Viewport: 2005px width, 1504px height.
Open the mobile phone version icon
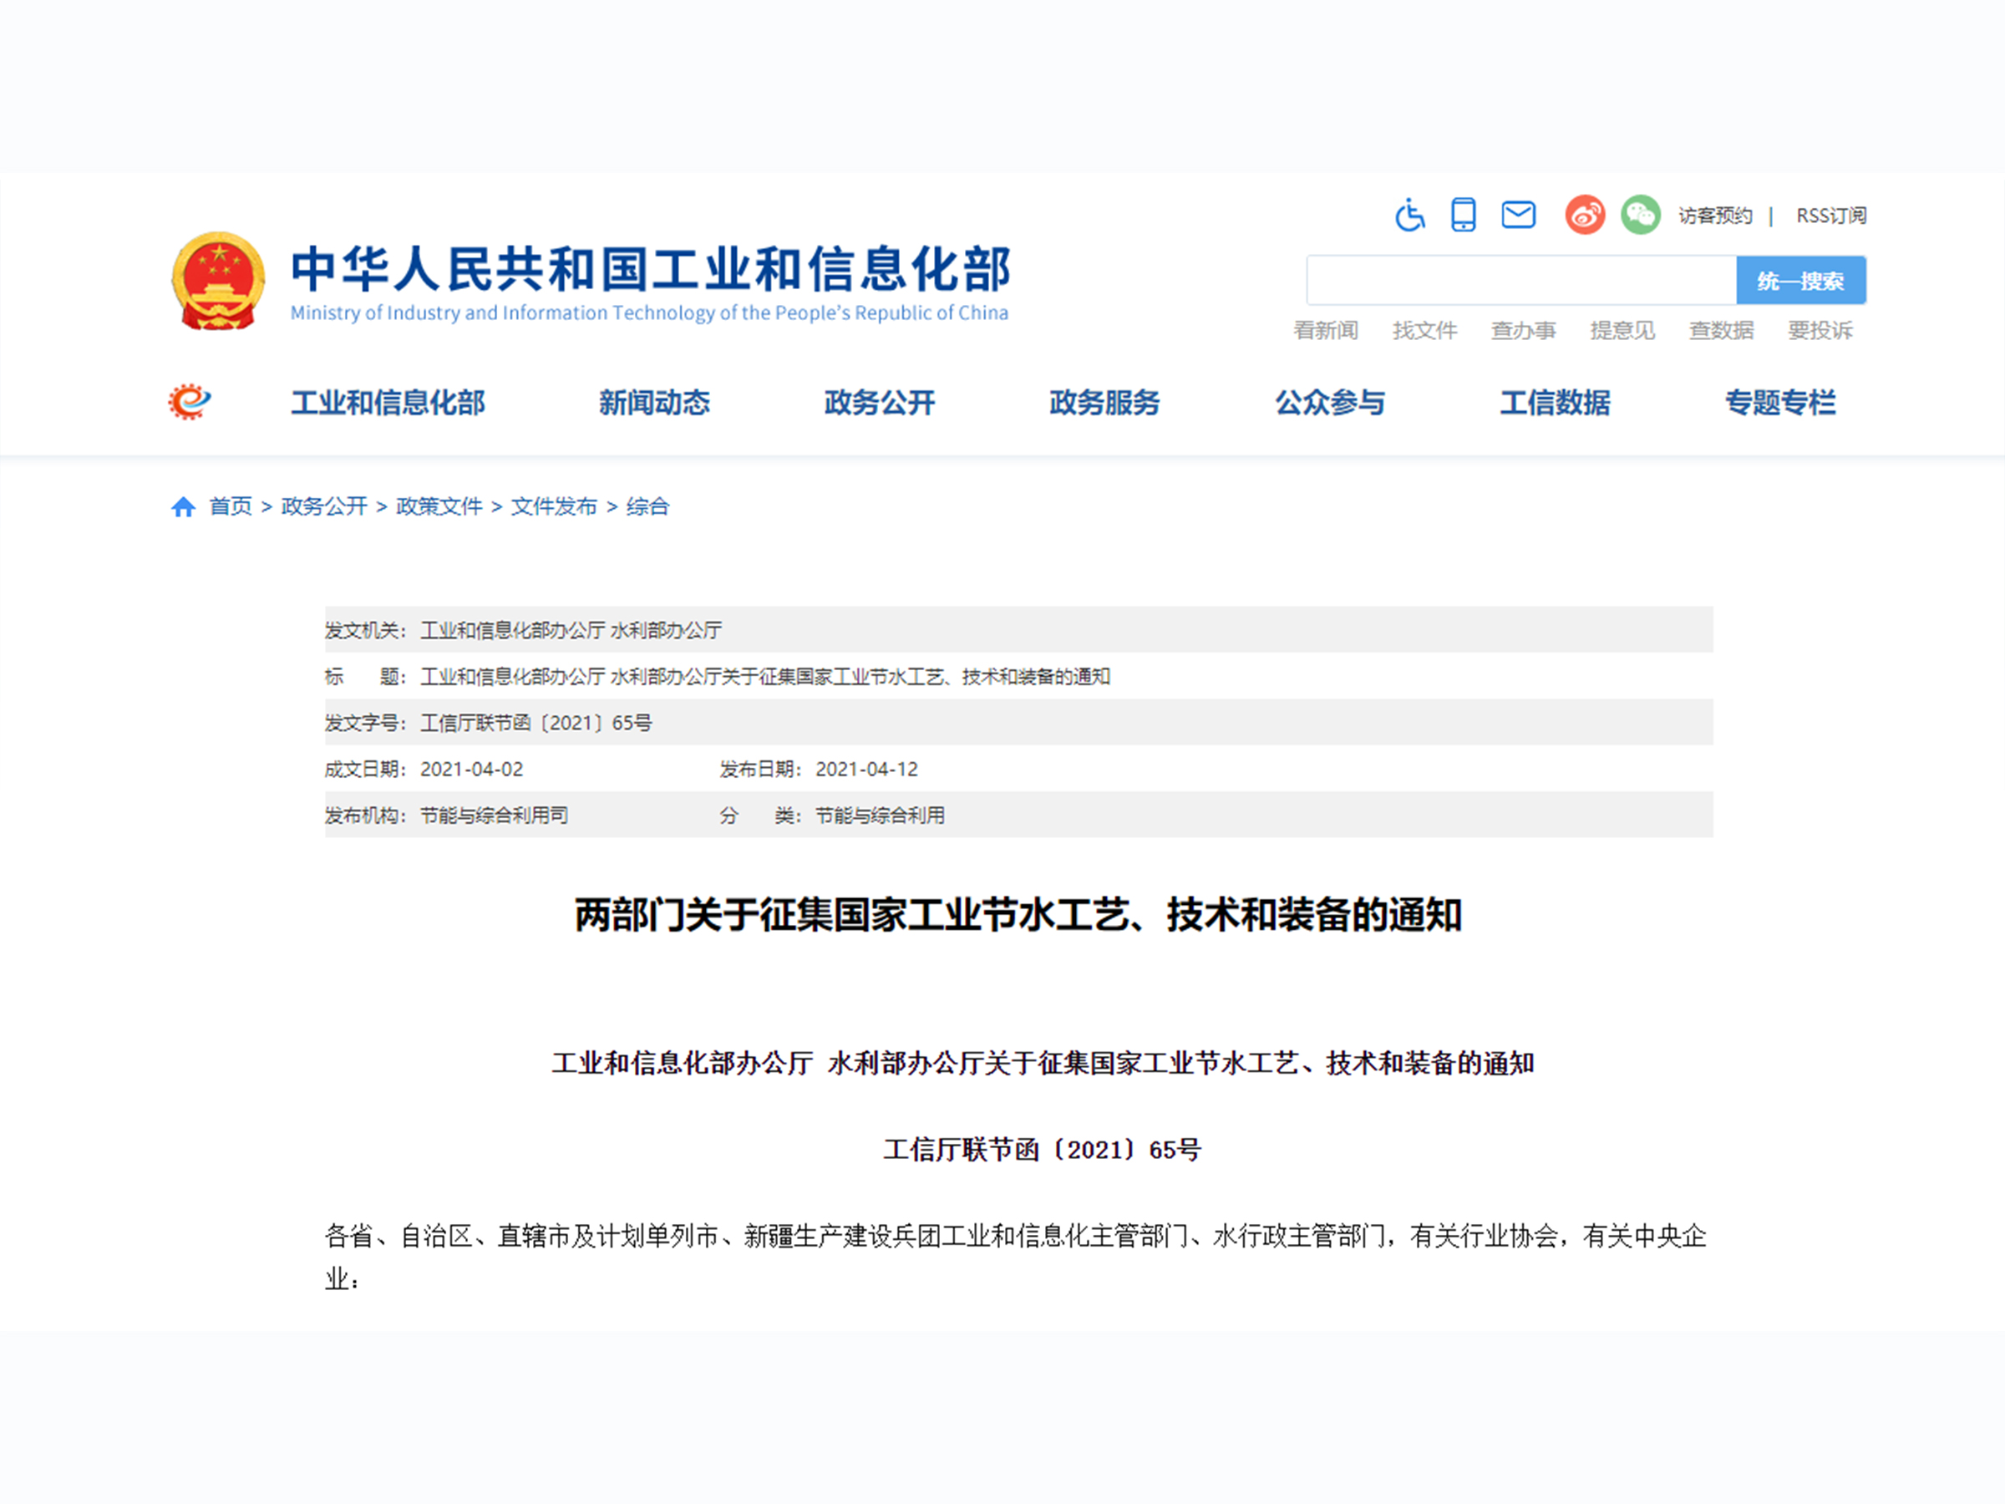tap(1463, 215)
